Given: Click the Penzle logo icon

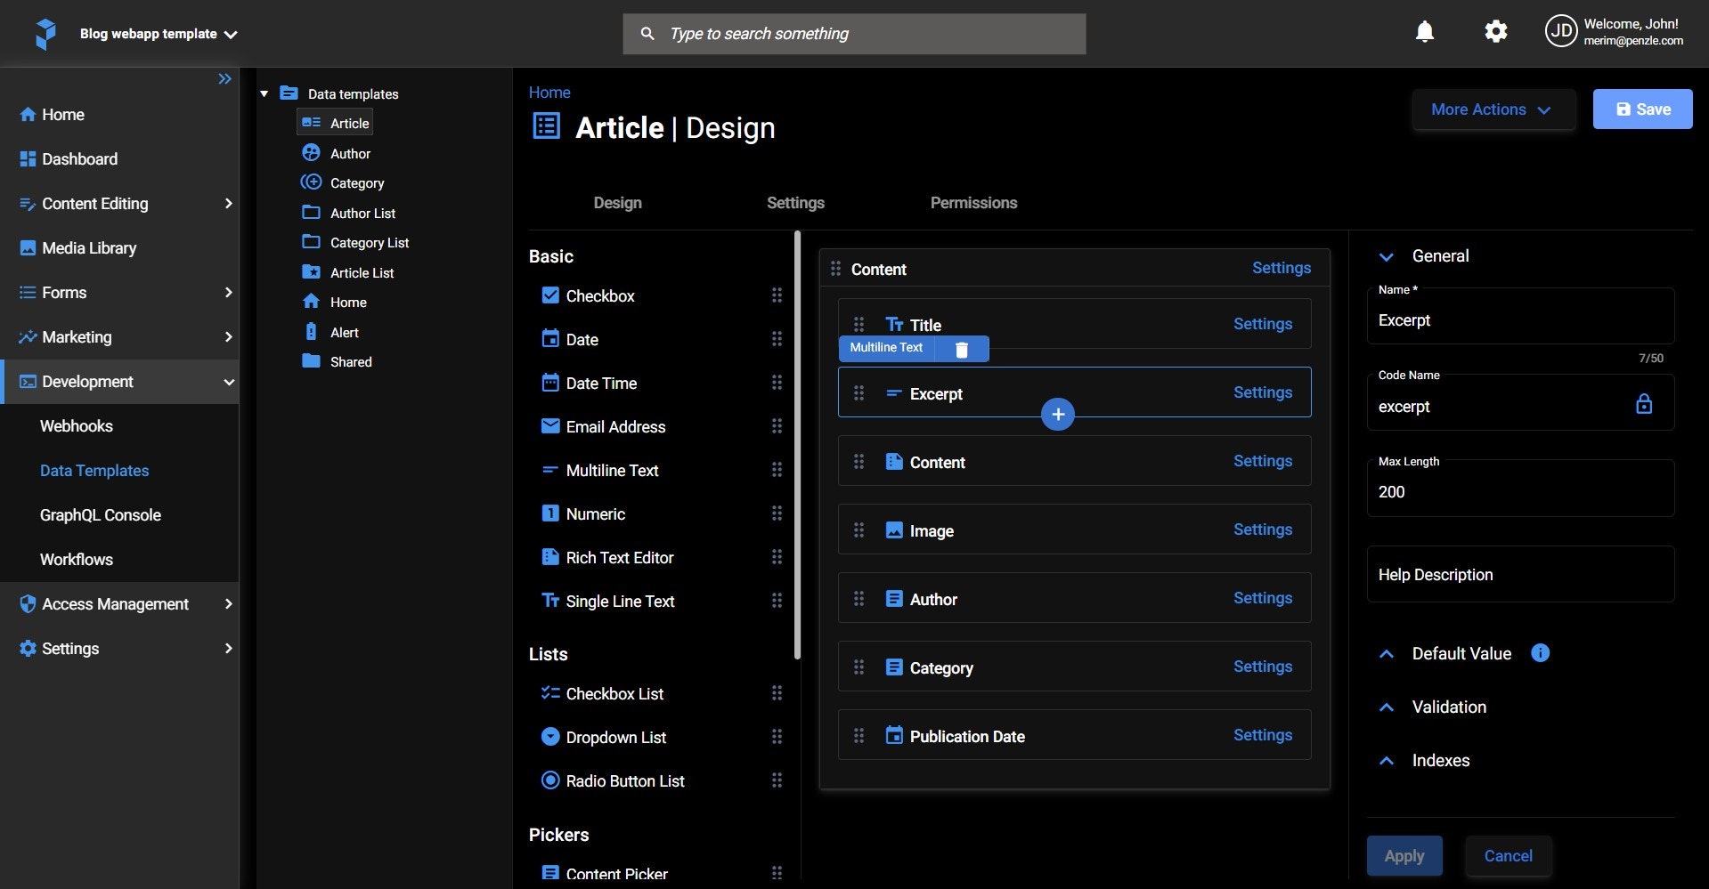Looking at the screenshot, I should 45,34.
